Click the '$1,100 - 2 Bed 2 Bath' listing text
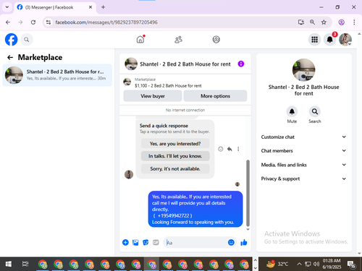The height and width of the screenshot is (271, 362). [168, 86]
